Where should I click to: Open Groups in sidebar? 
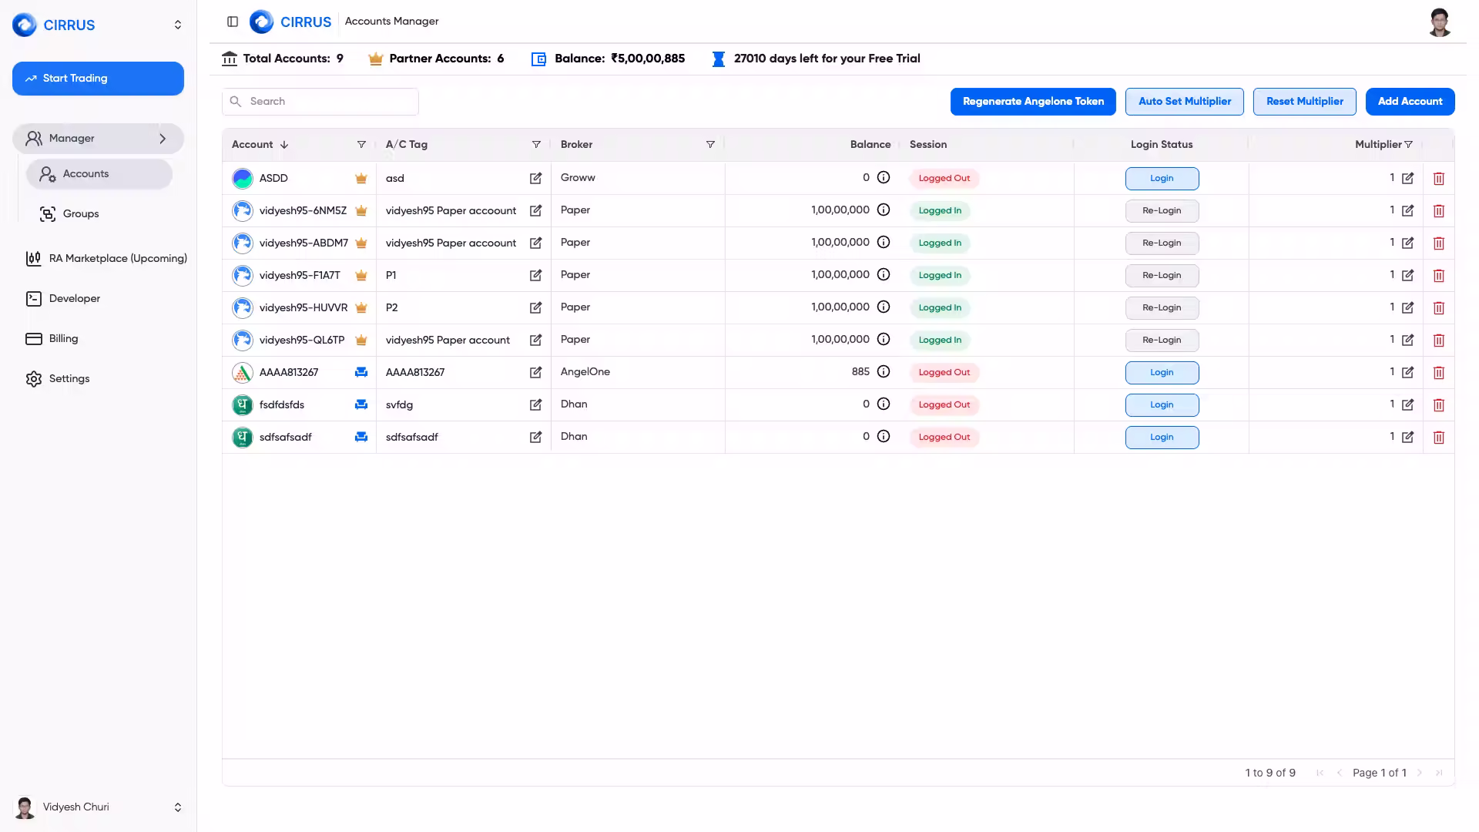click(81, 214)
